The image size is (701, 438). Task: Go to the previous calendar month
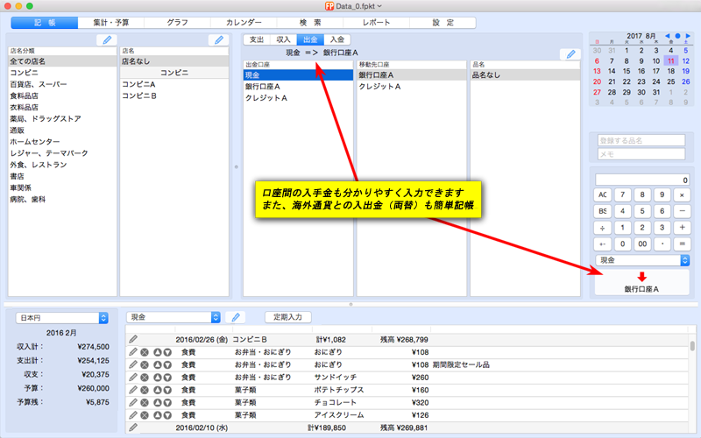(x=668, y=36)
